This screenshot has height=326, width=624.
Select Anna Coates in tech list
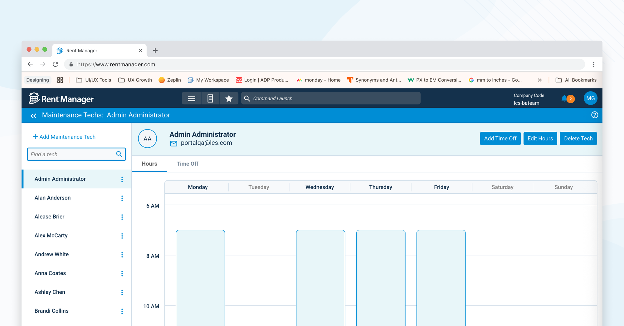coord(77,273)
